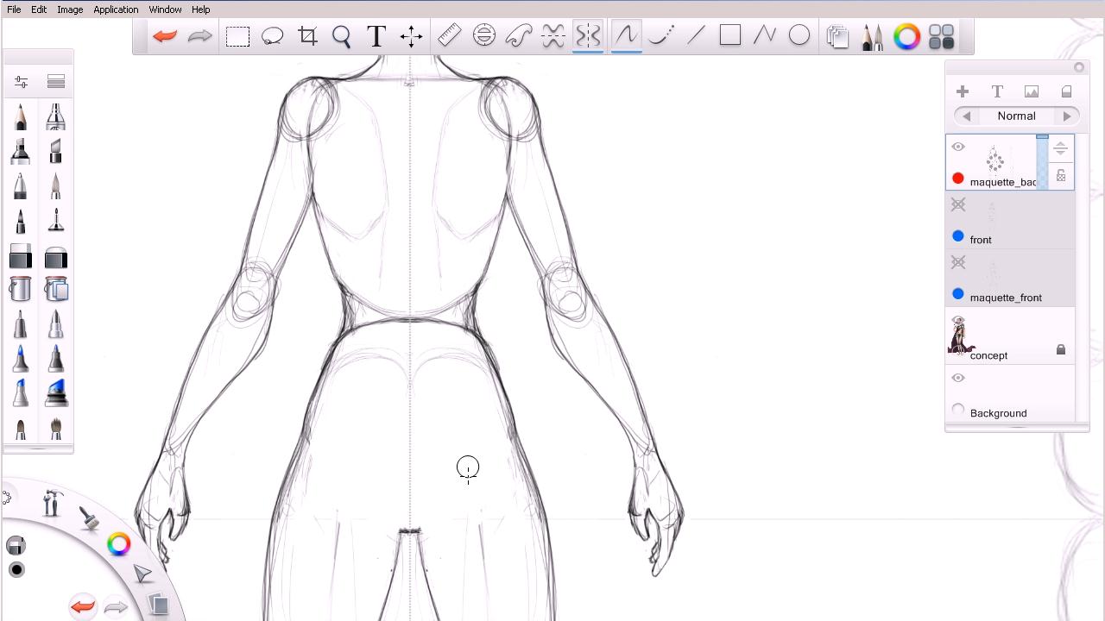Select the blue ink bottle brush
The height and width of the screenshot is (621, 1105).
(x=56, y=393)
